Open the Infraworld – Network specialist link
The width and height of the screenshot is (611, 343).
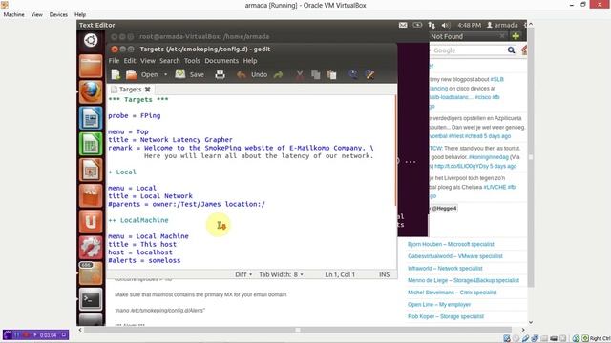pyautogui.click(x=445, y=269)
